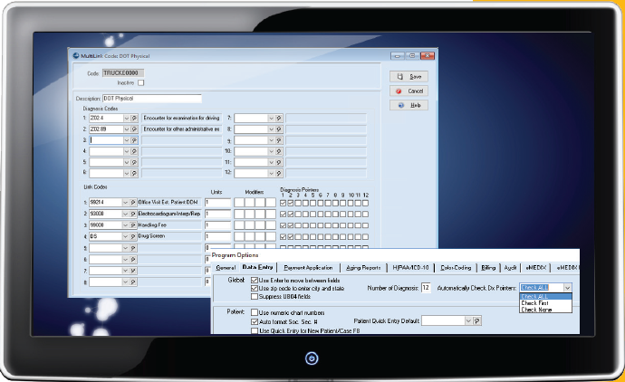Screen dimensions: 625x382
Task: Click the lookup icon beside link code 93000
Action: (x=135, y=214)
